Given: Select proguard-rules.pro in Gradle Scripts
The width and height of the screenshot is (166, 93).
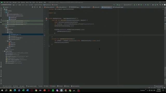Looking at the screenshot, I should coord(17,56).
